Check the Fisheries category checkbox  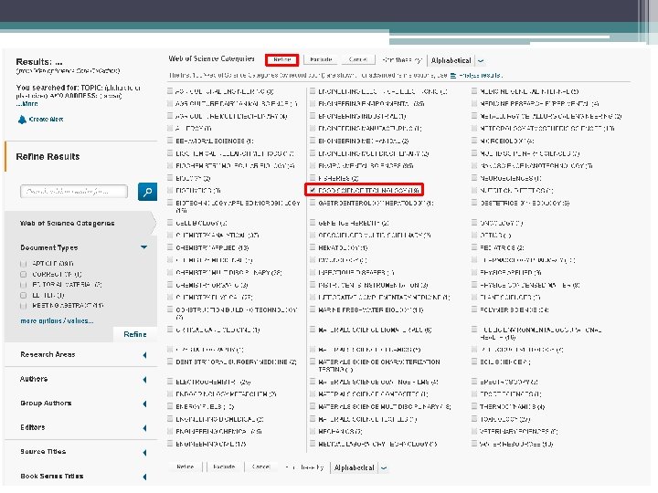313,178
